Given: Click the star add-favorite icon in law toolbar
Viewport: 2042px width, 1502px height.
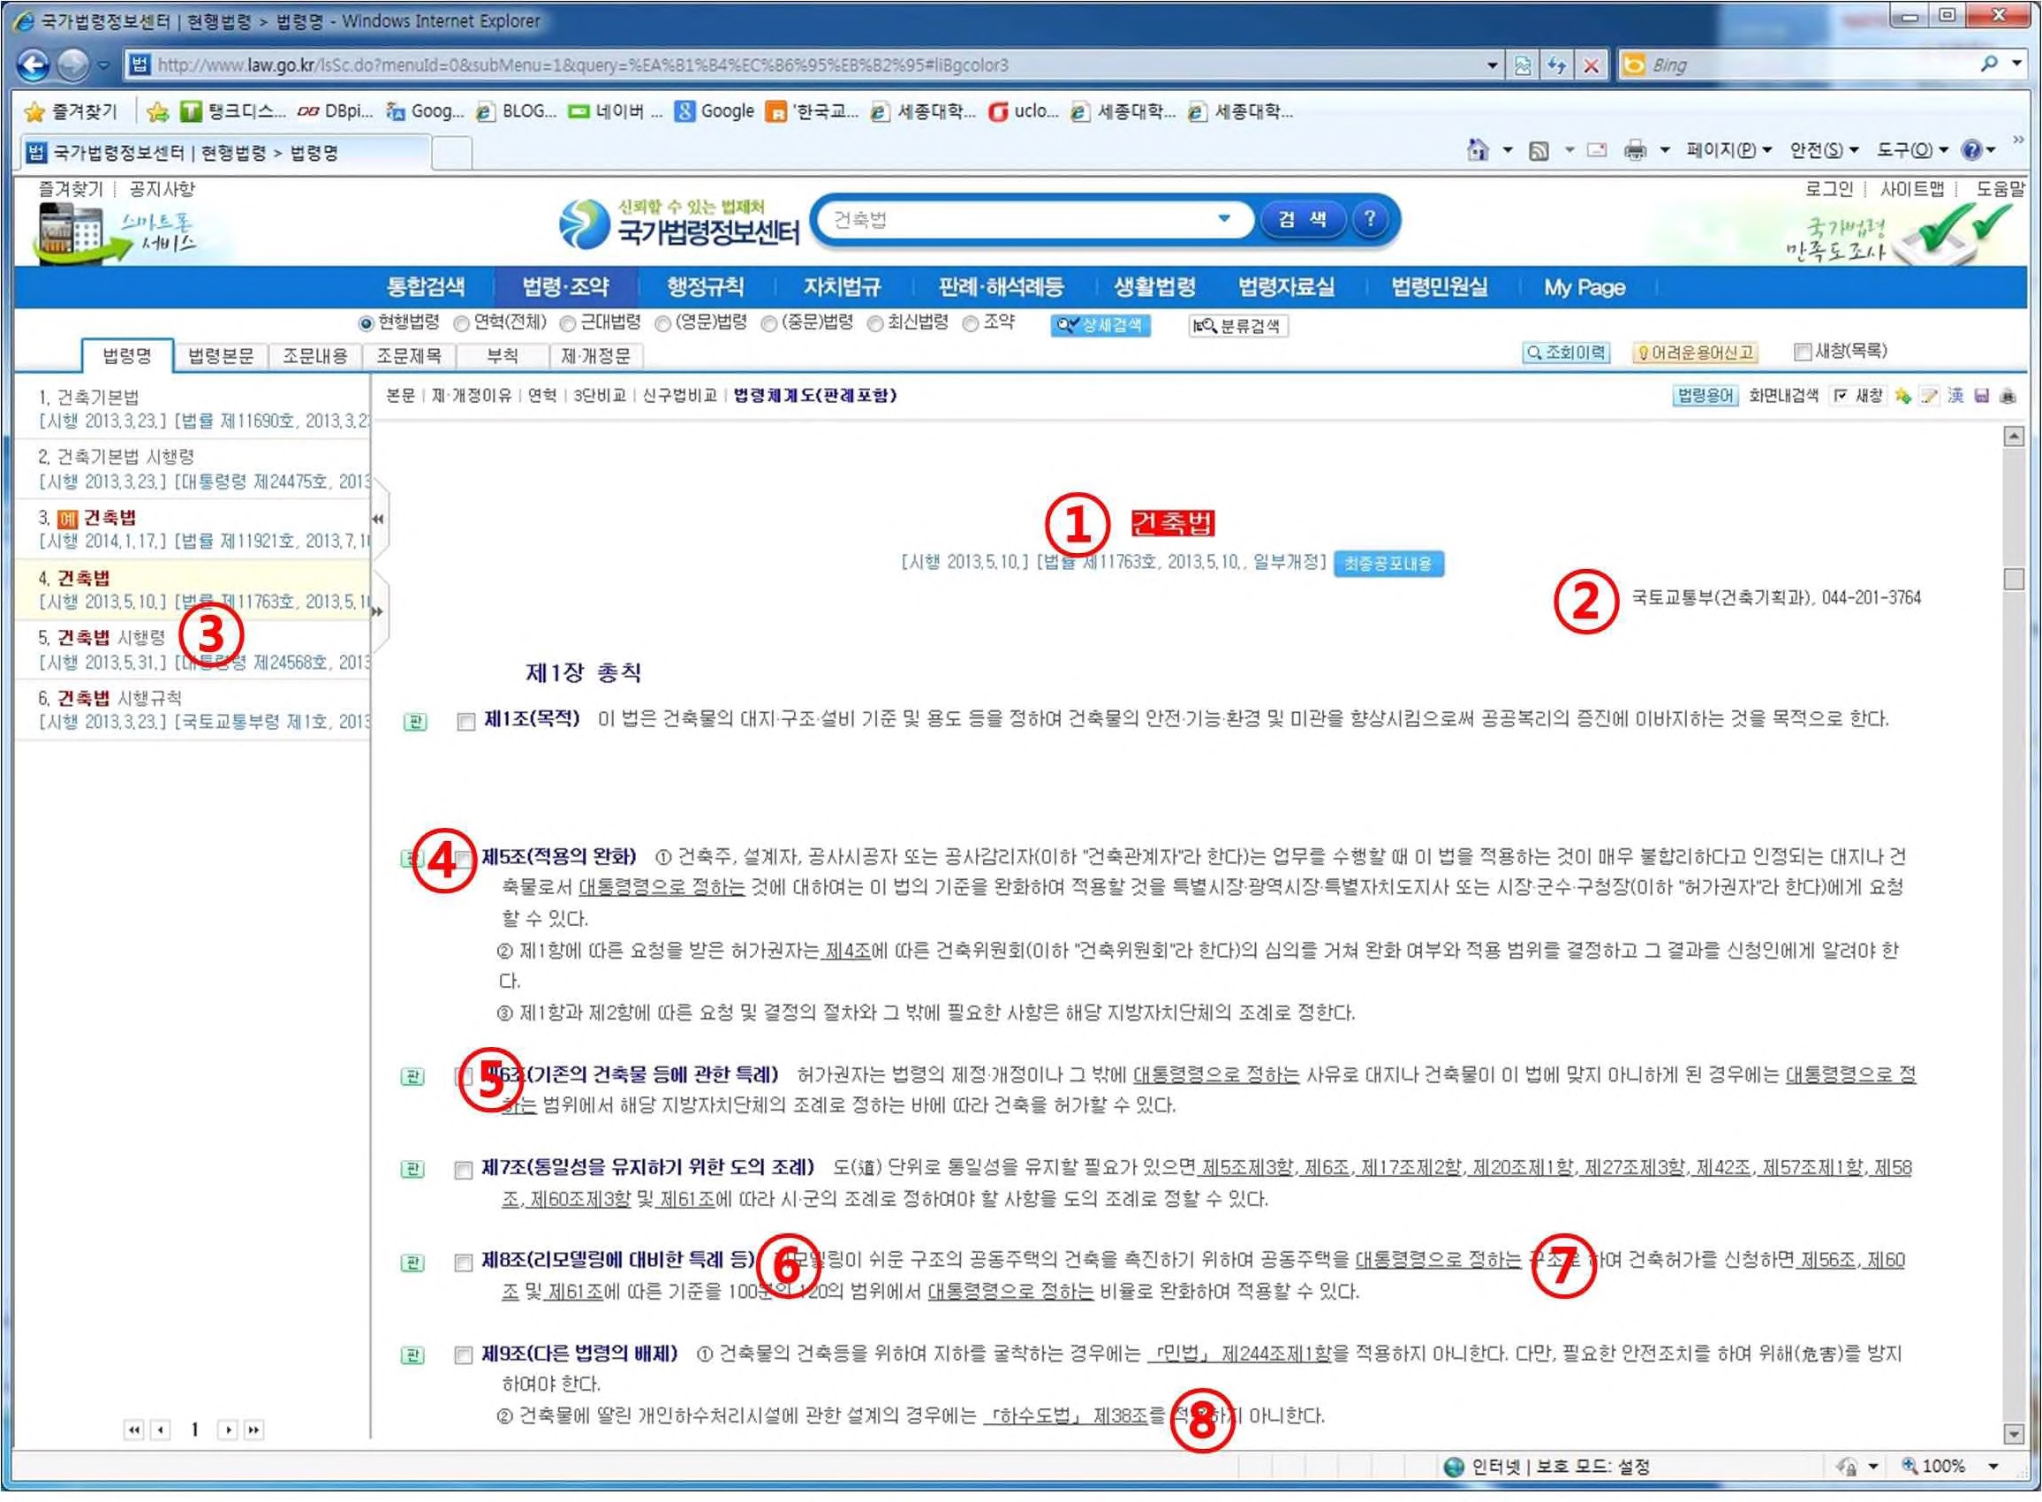Looking at the screenshot, I should [x=1902, y=396].
